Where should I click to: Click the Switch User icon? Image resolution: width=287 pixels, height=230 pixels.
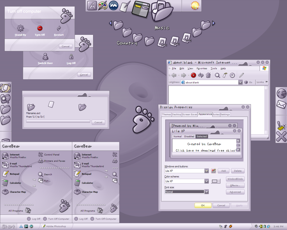[45, 56]
